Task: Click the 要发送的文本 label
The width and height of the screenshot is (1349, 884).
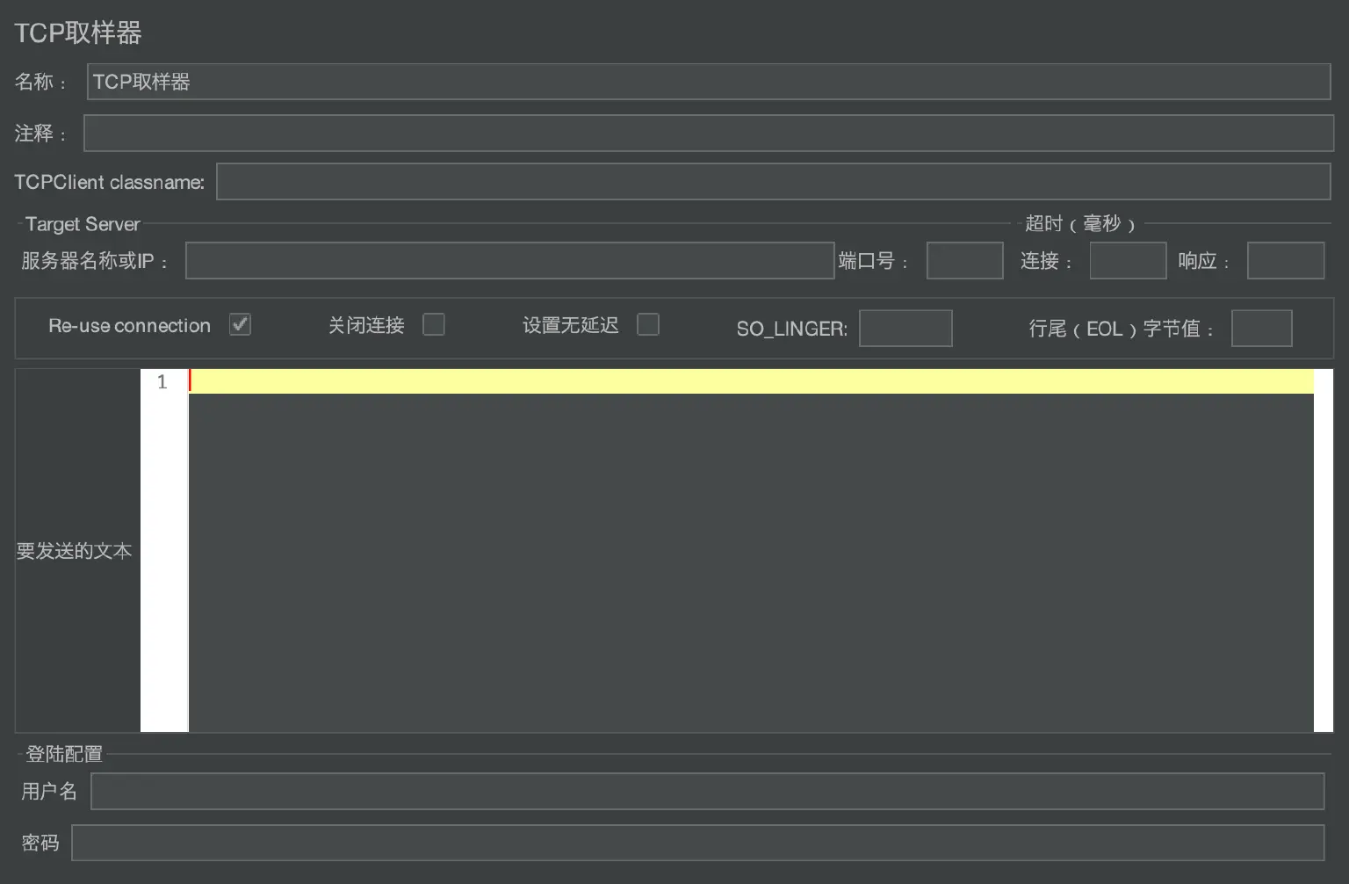Action: pyautogui.click(x=75, y=551)
